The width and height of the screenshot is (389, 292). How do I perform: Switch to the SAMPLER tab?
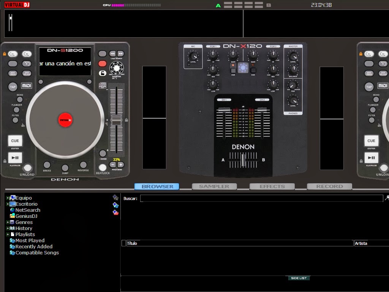(x=214, y=186)
